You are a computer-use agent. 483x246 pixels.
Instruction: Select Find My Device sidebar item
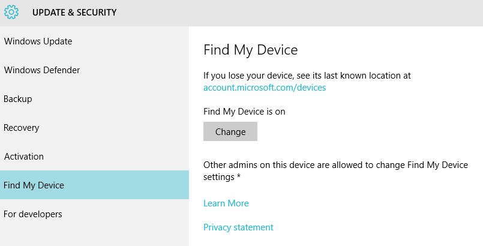click(x=34, y=185)
